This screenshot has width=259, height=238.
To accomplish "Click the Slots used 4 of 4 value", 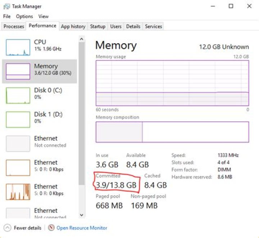I will 223,162.
